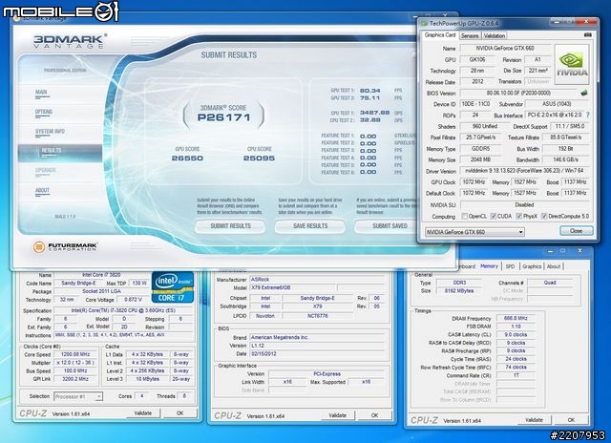The image size is (611, 443).
Task: Click the NVIDIA SLI field showing Disabled
Action: (x=524, y=204)
